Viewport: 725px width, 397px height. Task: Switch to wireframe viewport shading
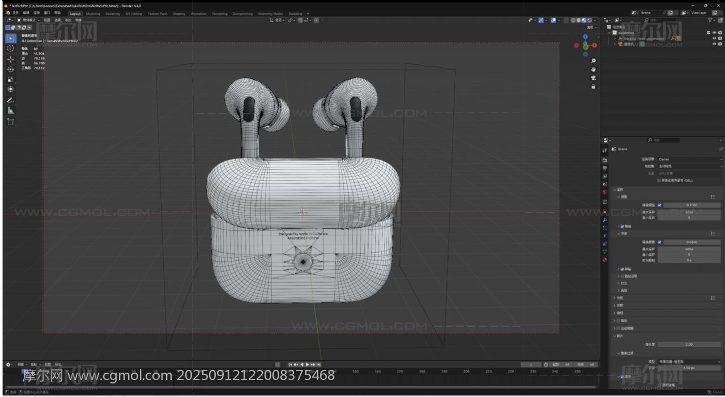point(573,20)
